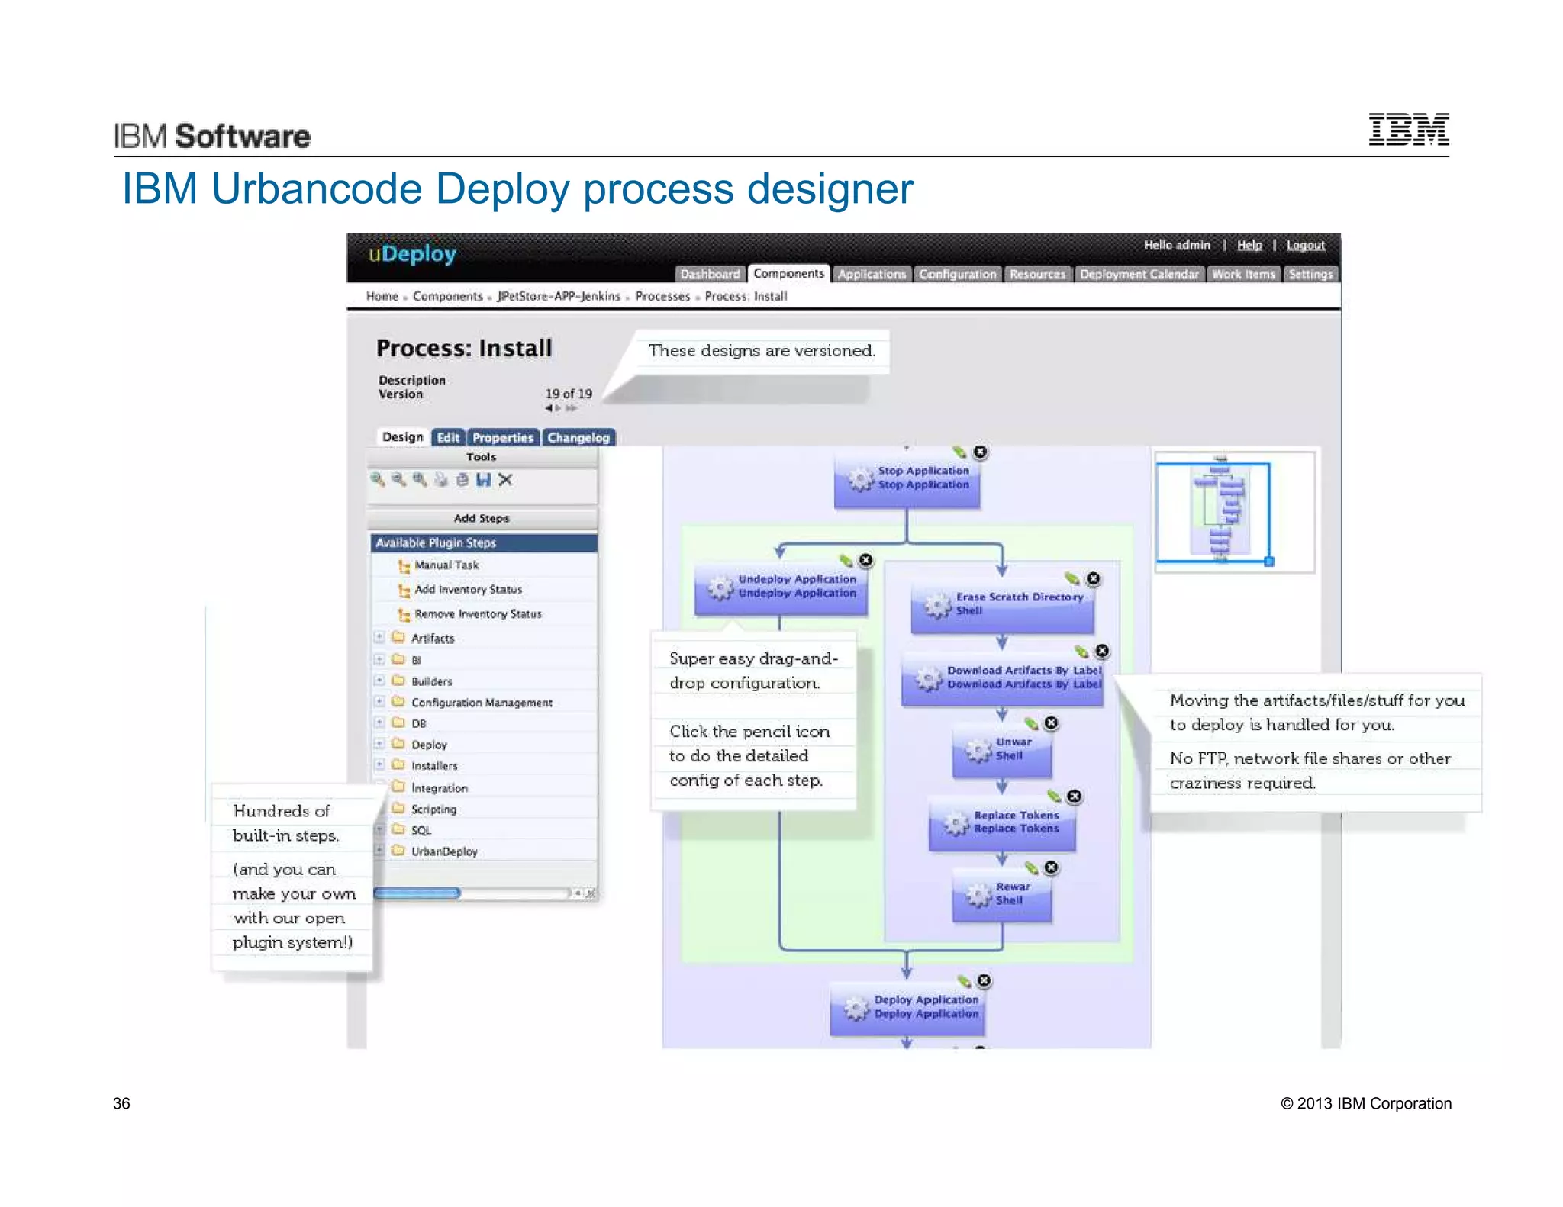
Task: Delete Download Artifacts By Label step
Action: point(1102,651)
